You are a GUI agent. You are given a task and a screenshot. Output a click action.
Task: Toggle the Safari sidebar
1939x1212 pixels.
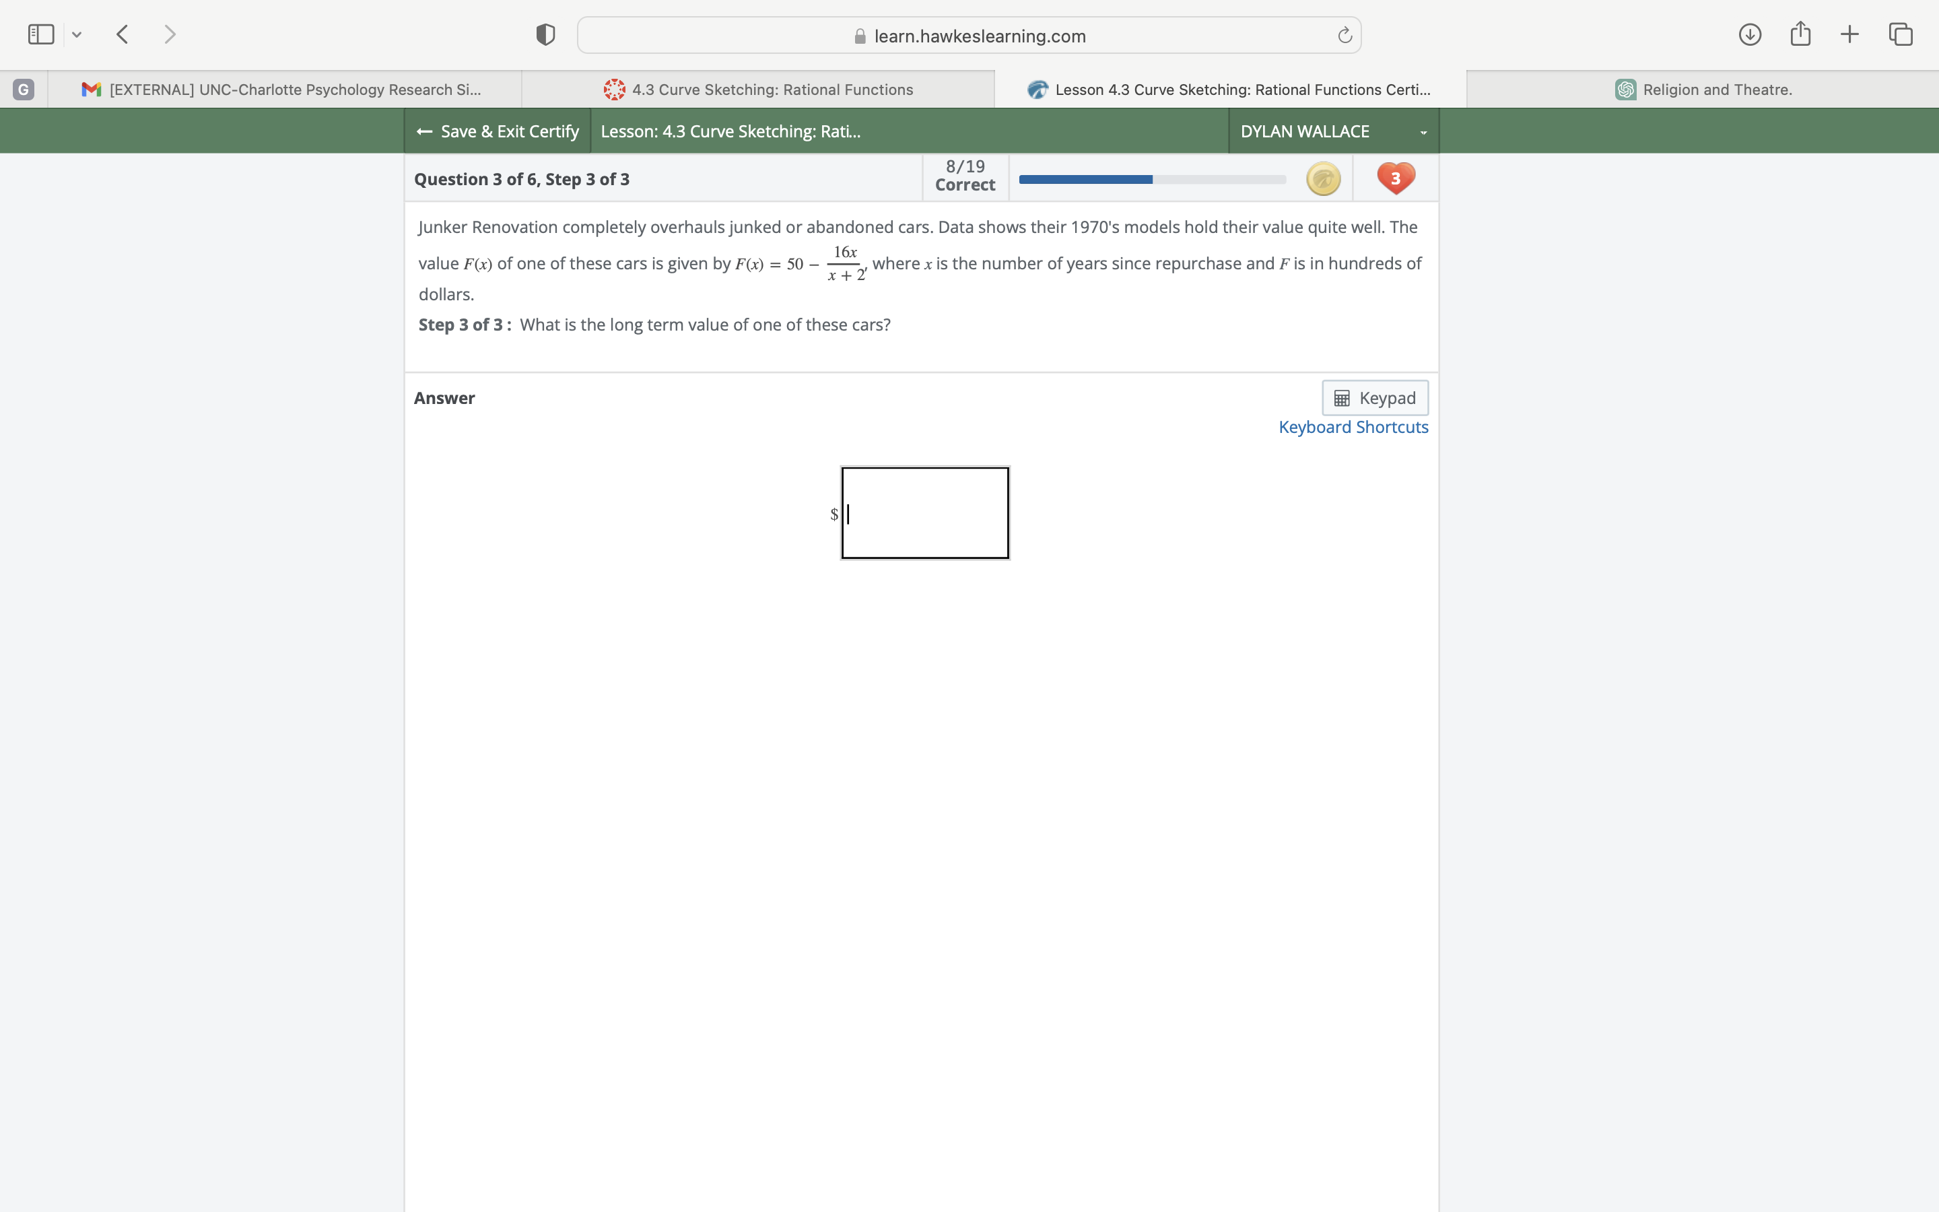click(x=39, y=34)
